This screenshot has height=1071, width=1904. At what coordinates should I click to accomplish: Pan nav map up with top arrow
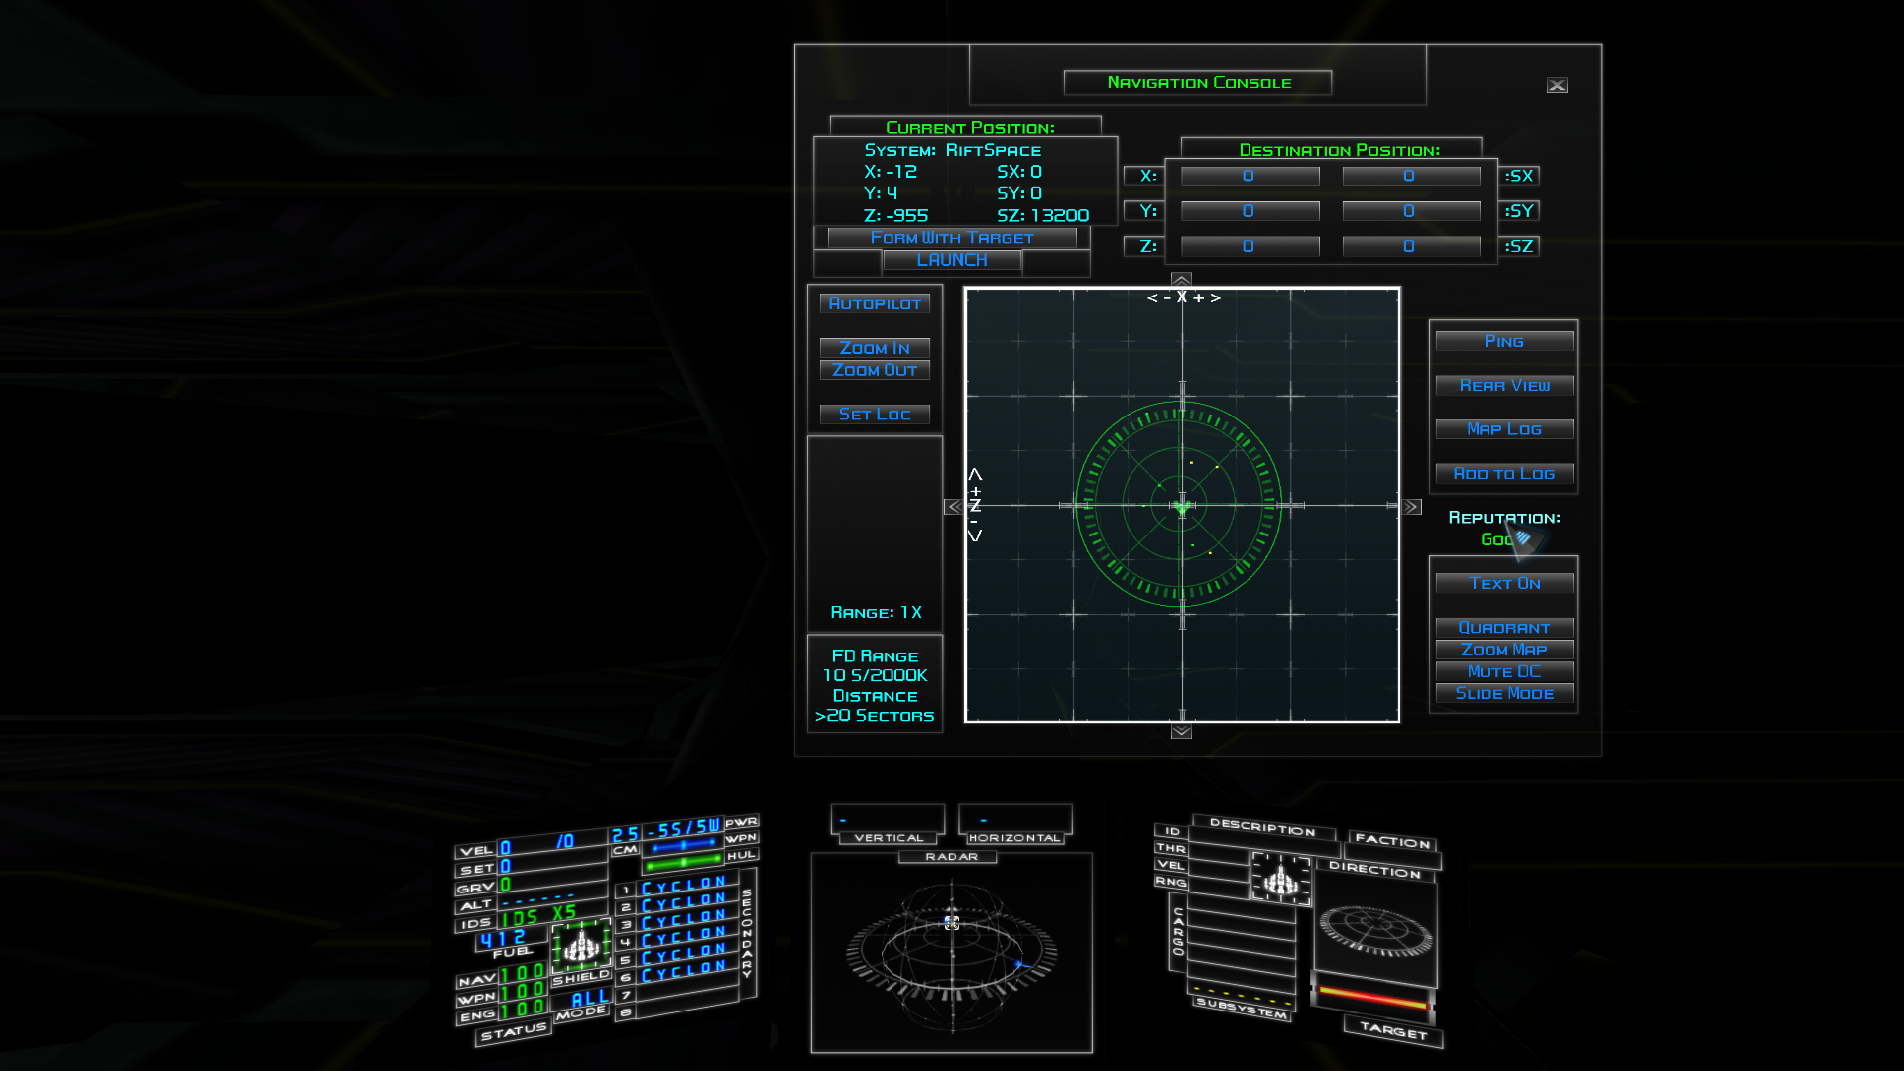click(x=1181, y=279)
